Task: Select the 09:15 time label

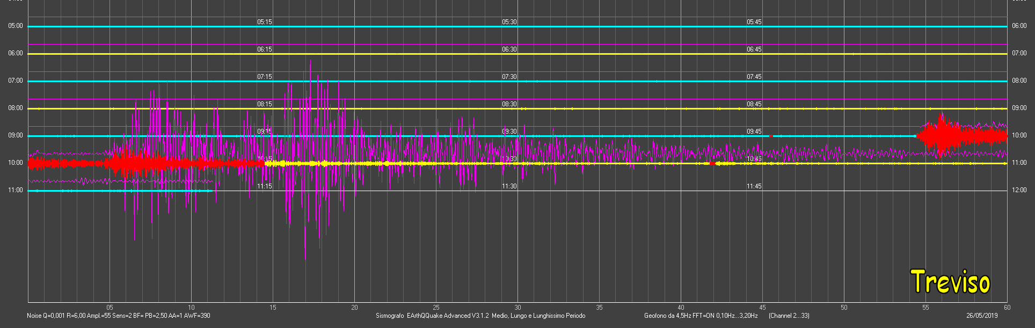Action: (x=265, y=132)
